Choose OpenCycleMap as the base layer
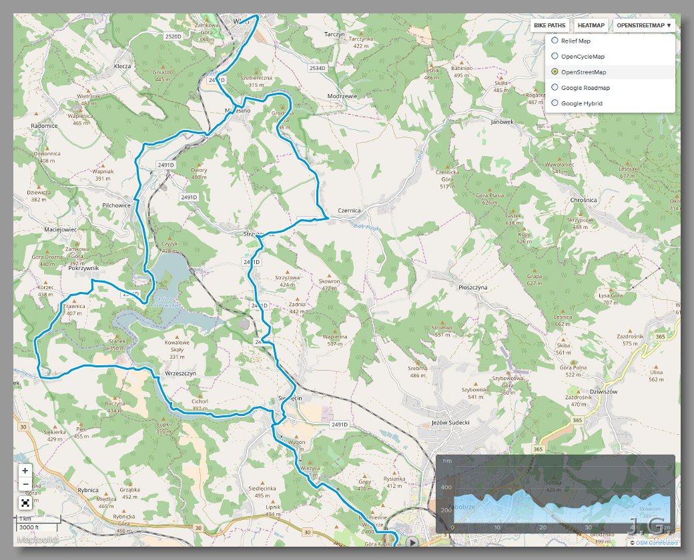 [555, 57]
